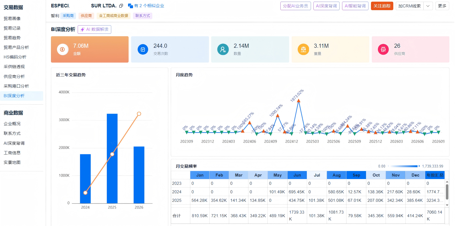
Task: Click the similar companies icon
Action: [x=131, y=6]
